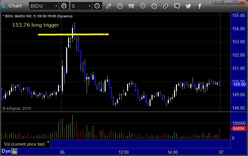Open the alerts 'A' circle icon
This screenshot has height=156, width=248.
(154, 6)
